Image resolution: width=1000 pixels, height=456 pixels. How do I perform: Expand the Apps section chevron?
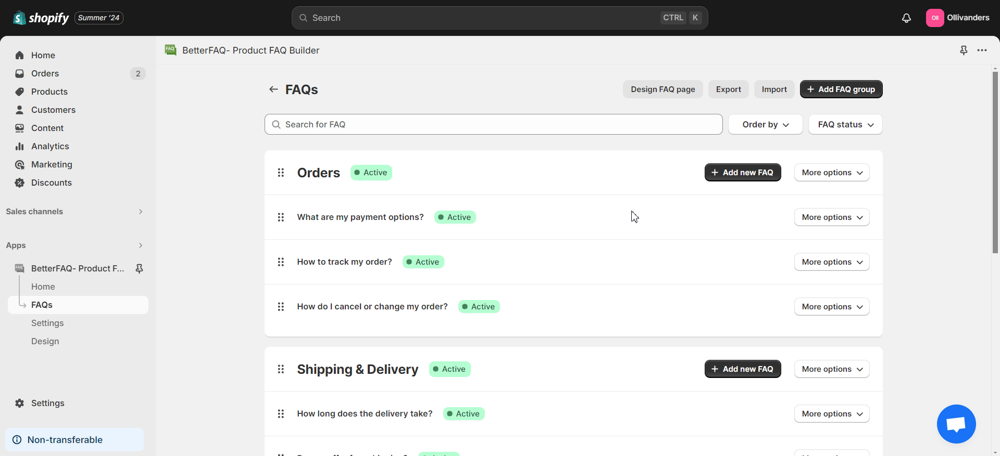[140, 245]
